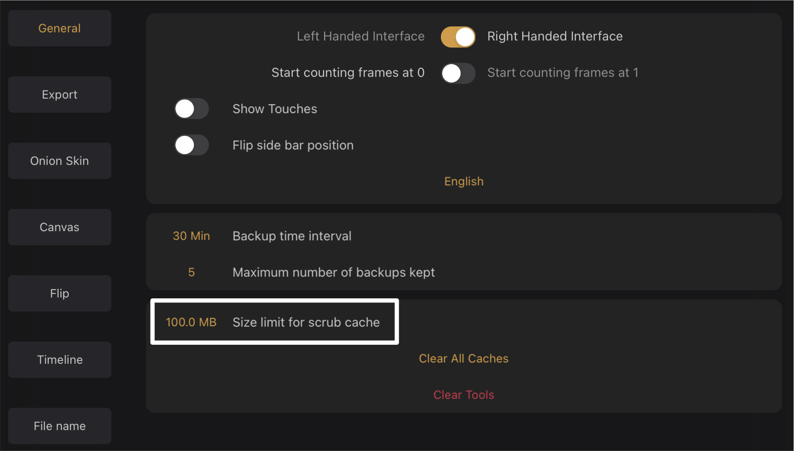Enable Flip side bar position
Viewport: 794px width, 451px height.
(191, 145)
